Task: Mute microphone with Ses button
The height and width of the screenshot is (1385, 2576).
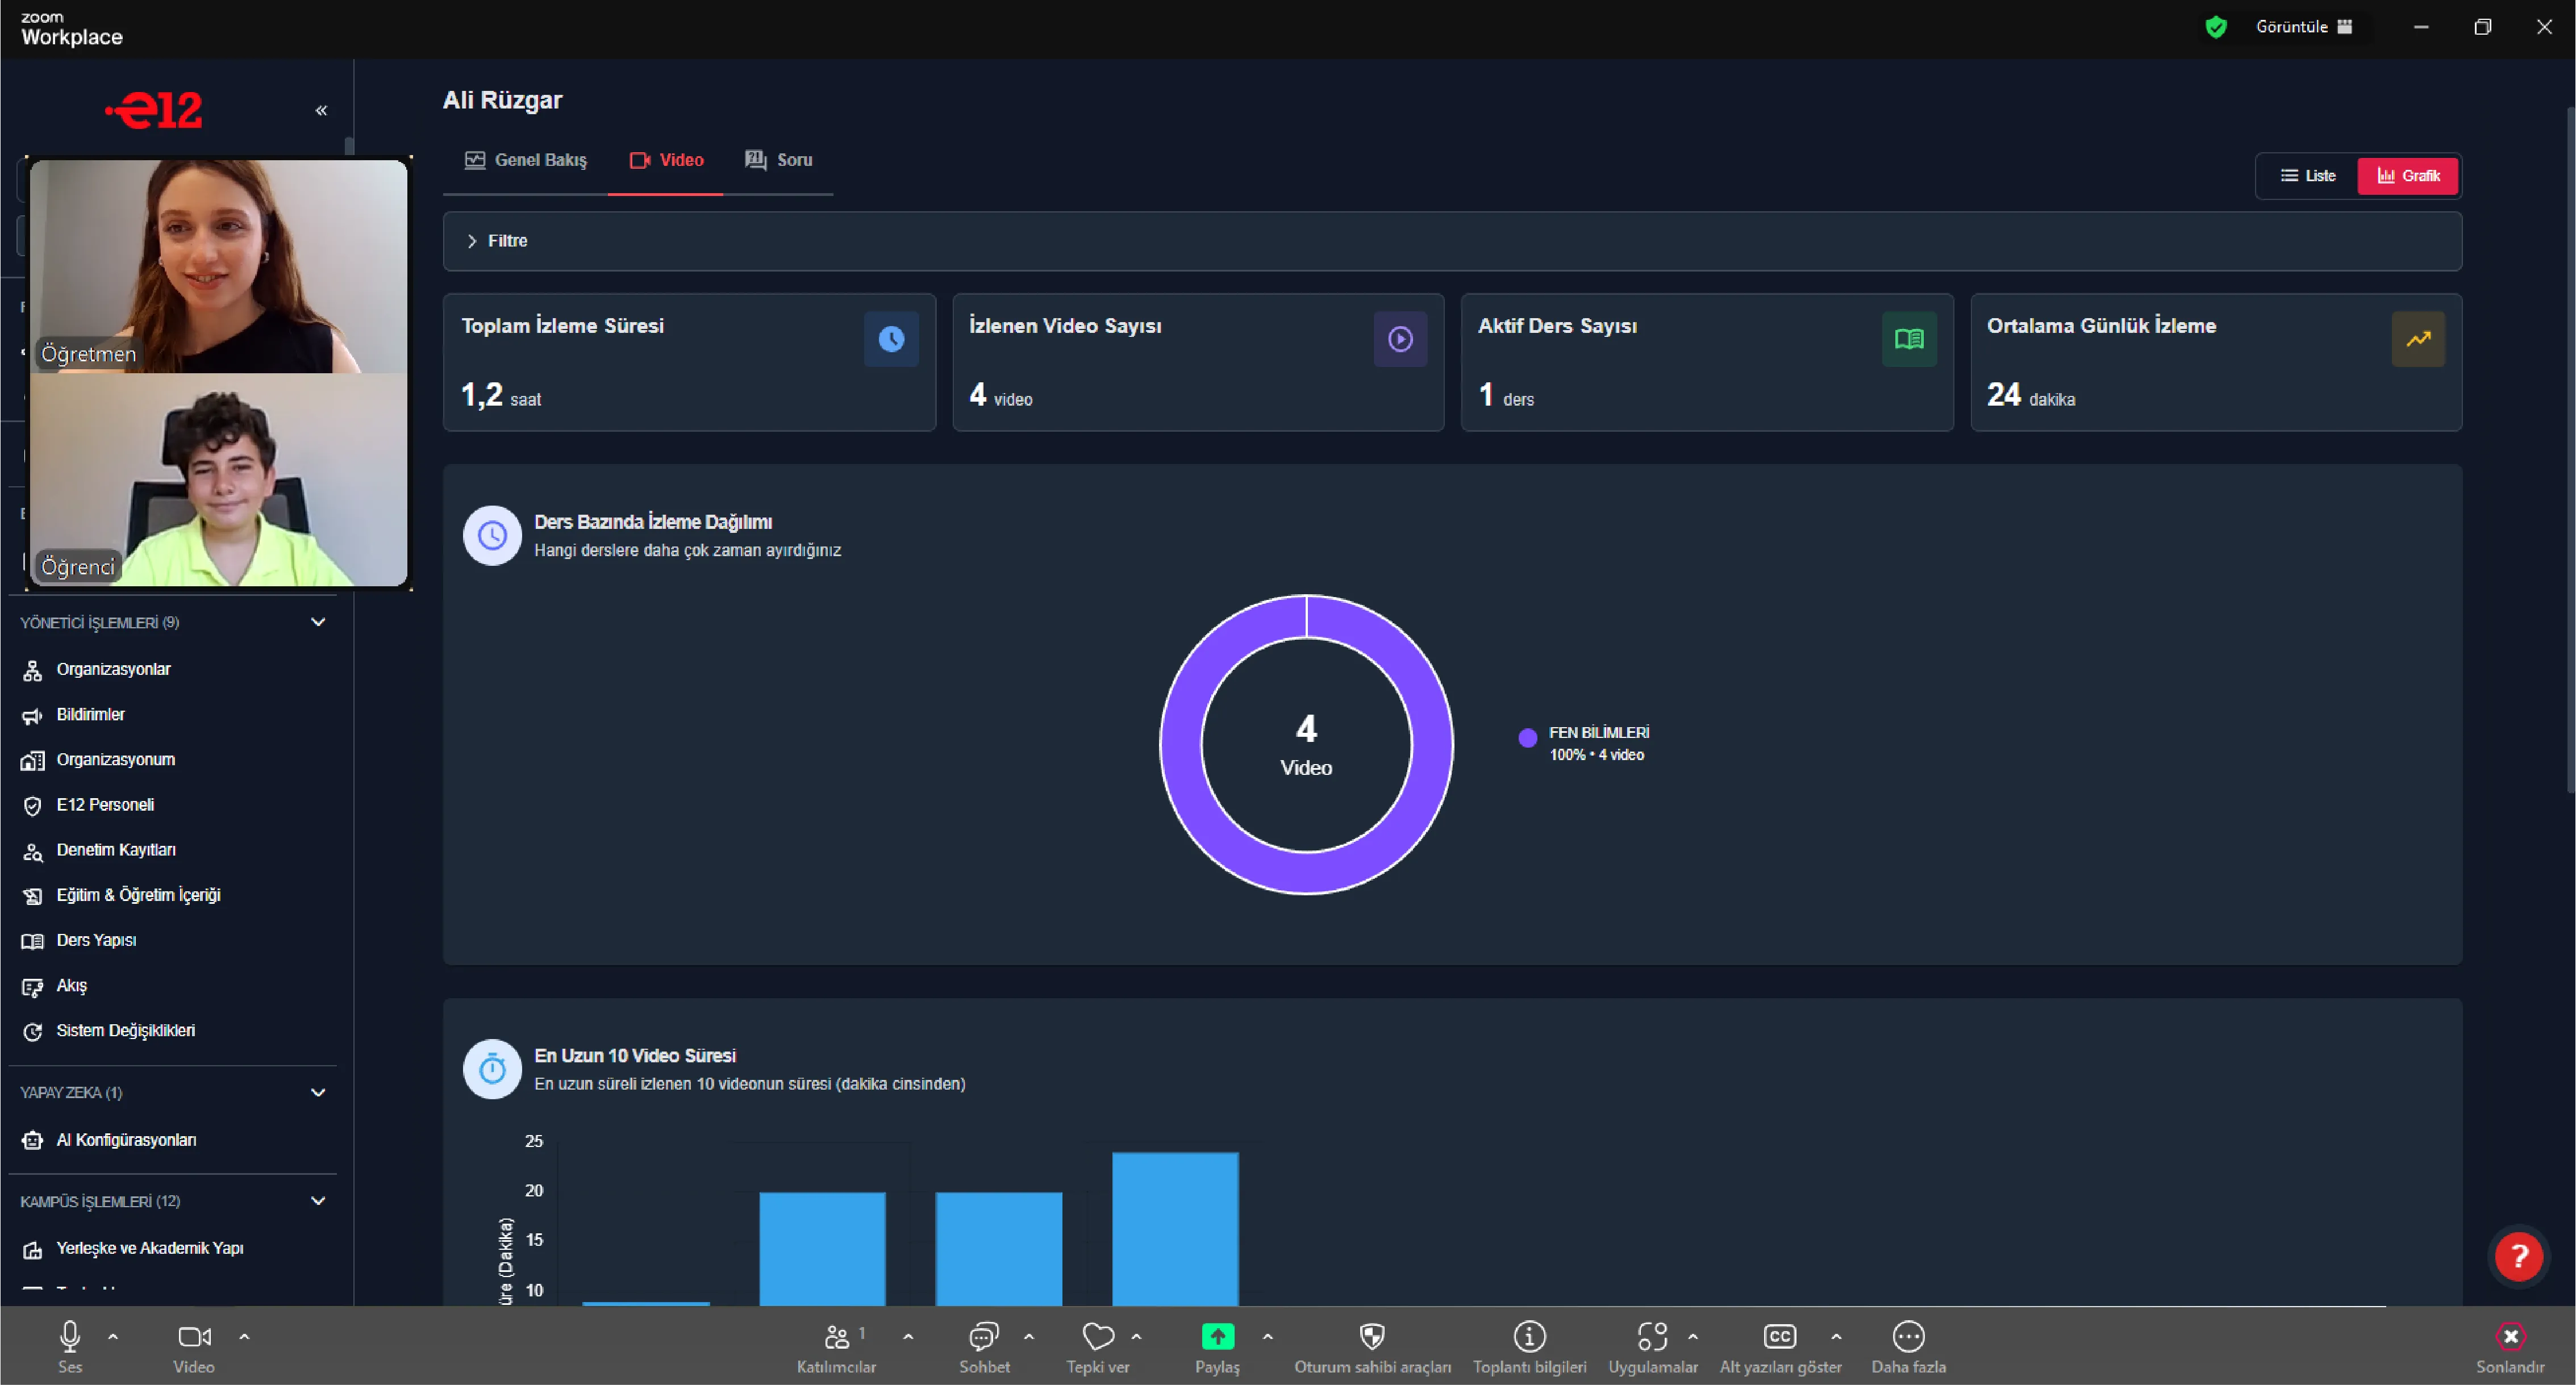Action: tap(70, 1336)
